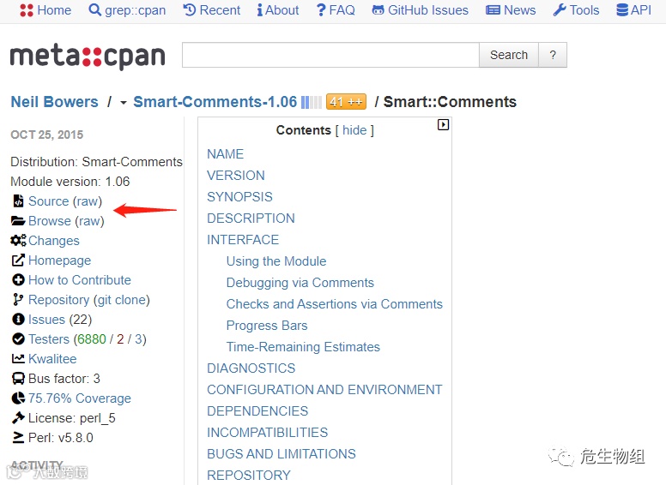Hide the Contents table via hide link
666x485 pixels.
click(354, 130)
